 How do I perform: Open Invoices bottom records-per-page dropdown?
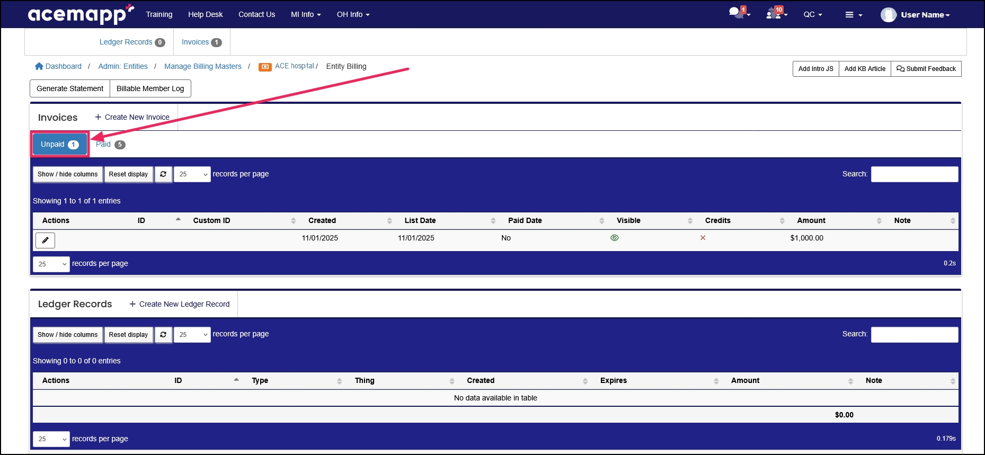(51, 264)
